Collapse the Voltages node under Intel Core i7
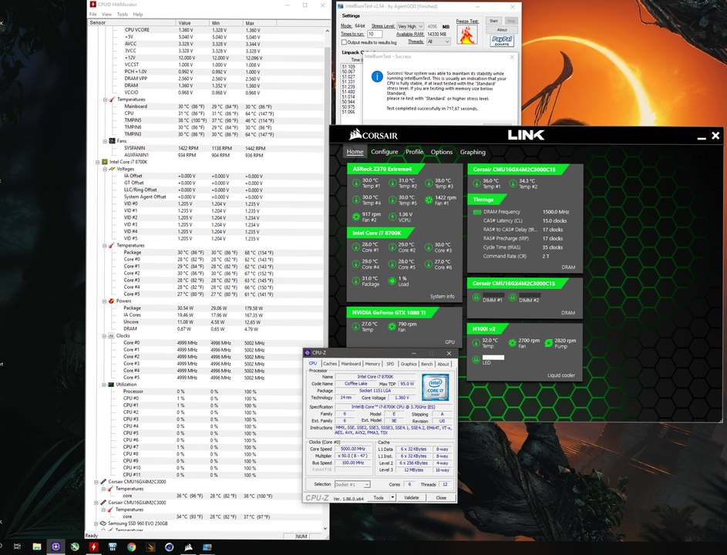 (105, 170)
